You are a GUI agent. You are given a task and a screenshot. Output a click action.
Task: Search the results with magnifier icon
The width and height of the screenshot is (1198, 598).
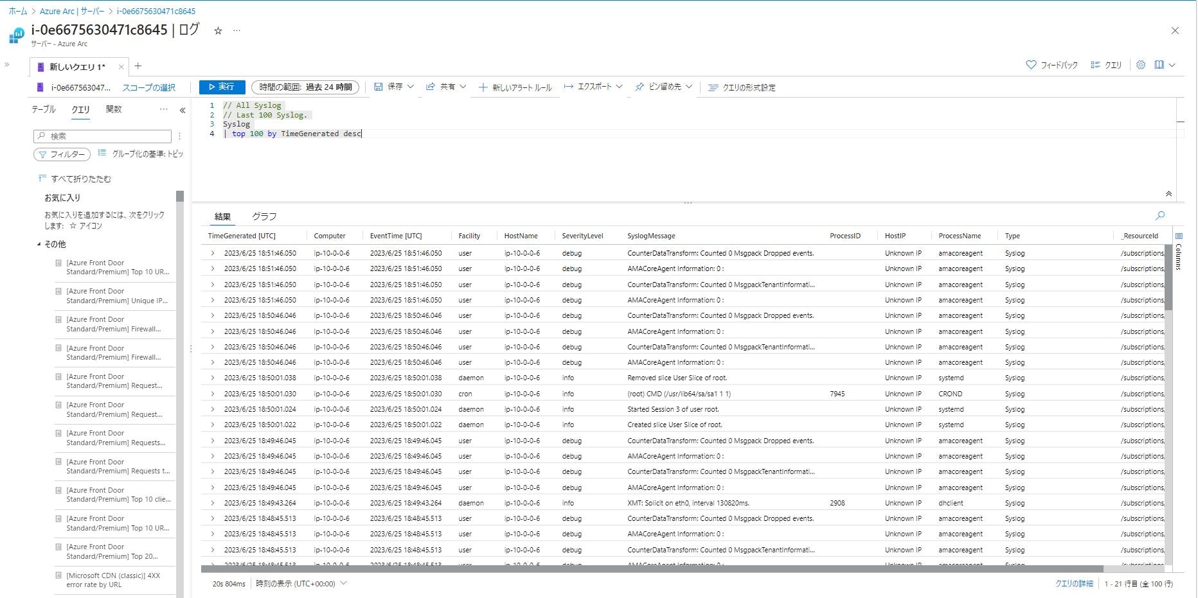[1160, 216]
